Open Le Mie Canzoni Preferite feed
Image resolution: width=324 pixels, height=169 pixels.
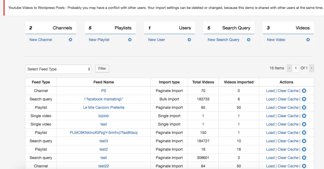pyautogui.click(x=104, y=107)
